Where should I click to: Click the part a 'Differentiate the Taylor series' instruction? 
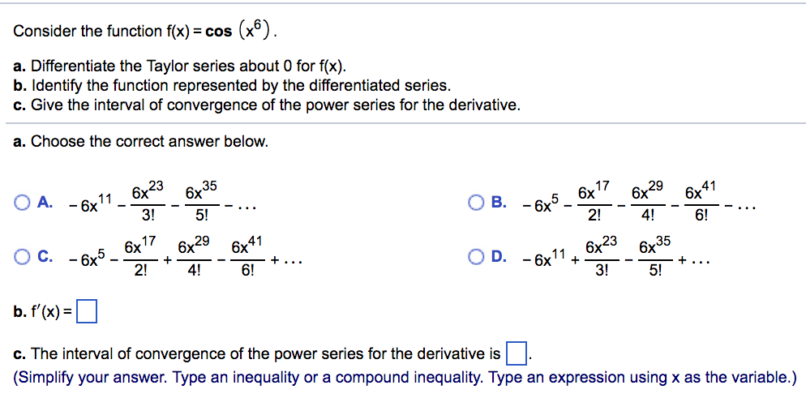[x=181, y=66]
